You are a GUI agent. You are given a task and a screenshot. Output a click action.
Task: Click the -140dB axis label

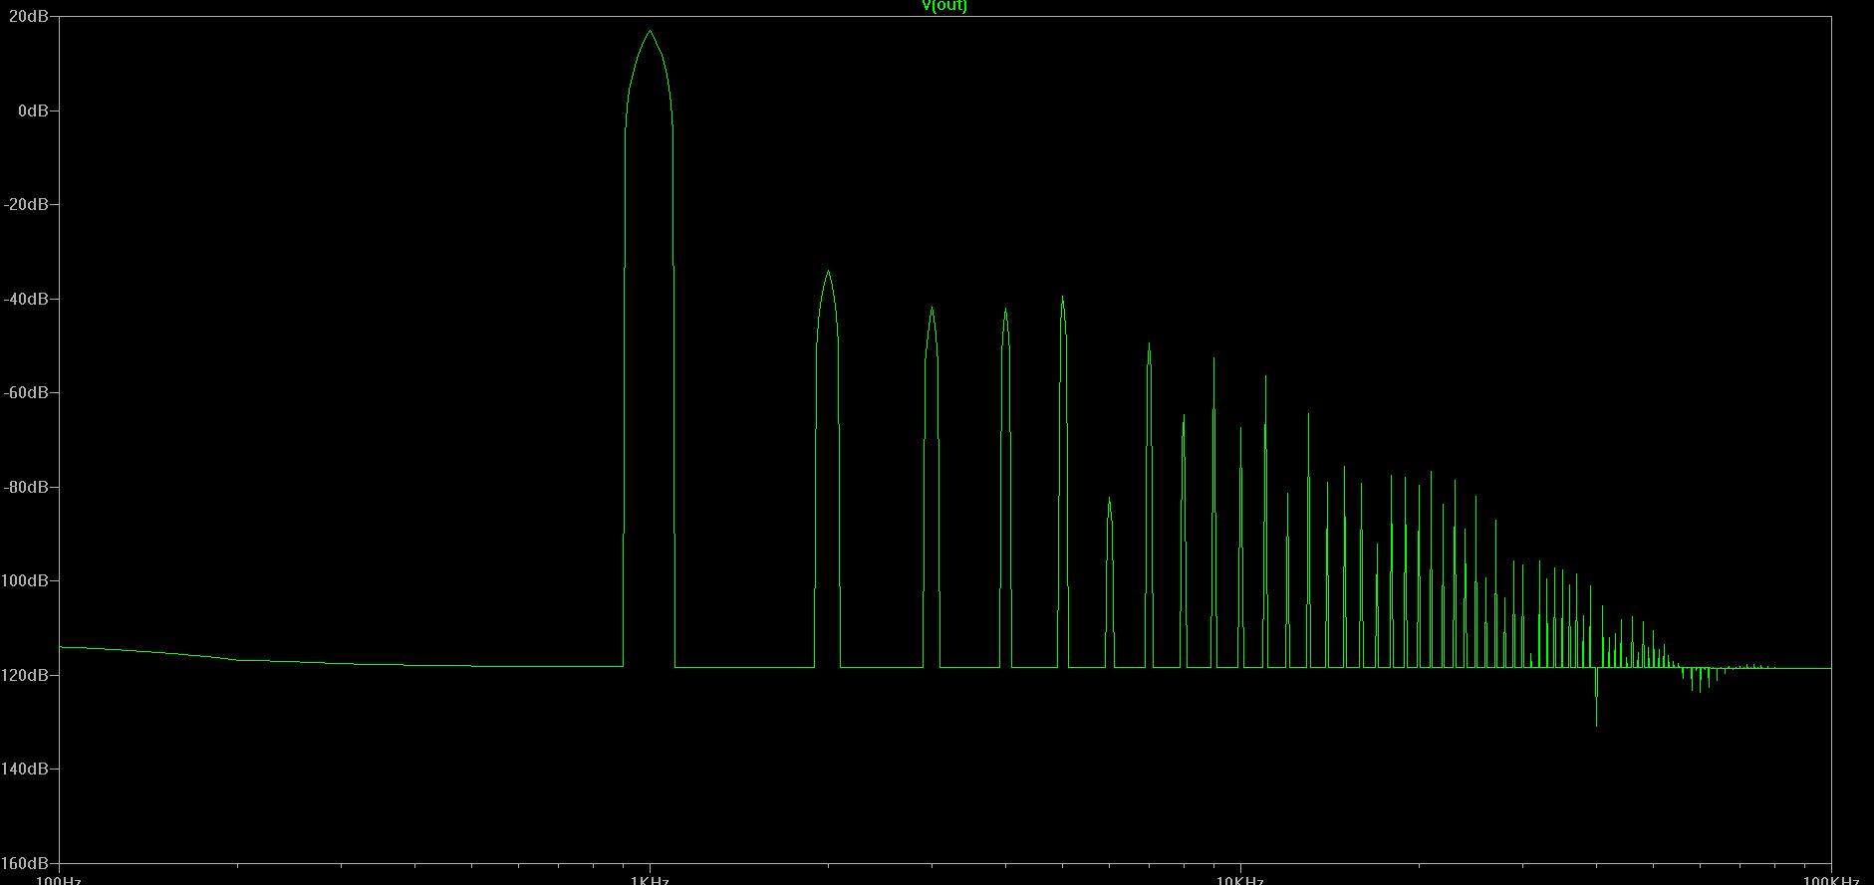24,769
